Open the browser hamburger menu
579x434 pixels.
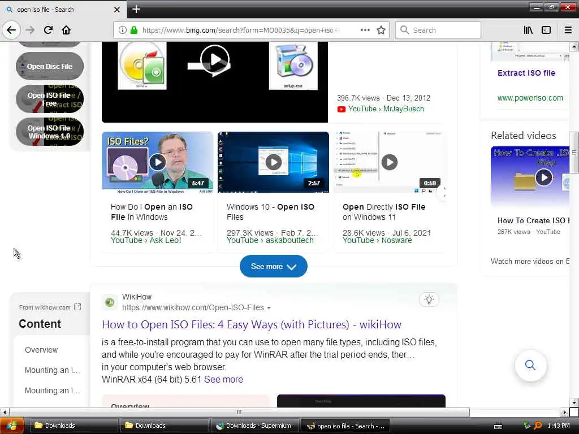(x=568, y=30)
